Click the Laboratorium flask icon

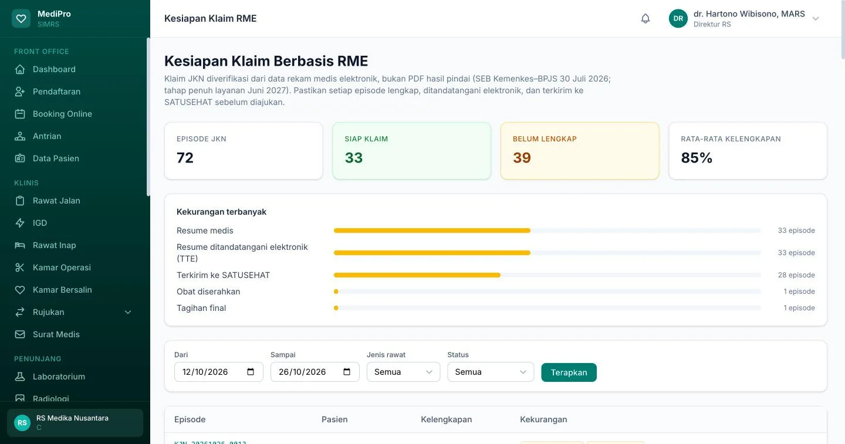pyautogui.click(x=20, y=377)
